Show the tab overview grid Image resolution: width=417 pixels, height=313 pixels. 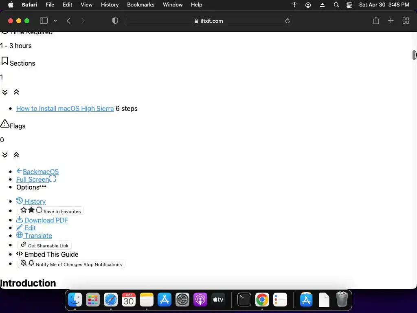[x=406, y=20]
